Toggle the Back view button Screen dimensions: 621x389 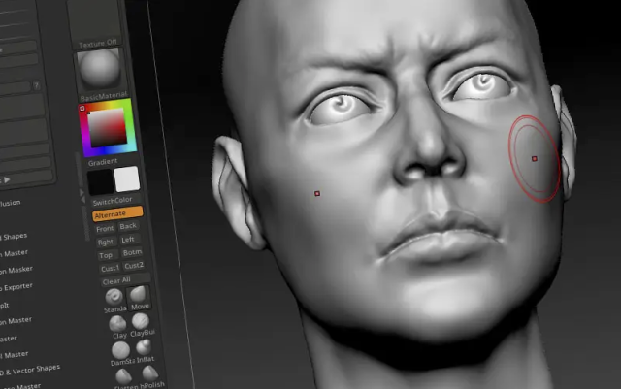click(128, 226)
